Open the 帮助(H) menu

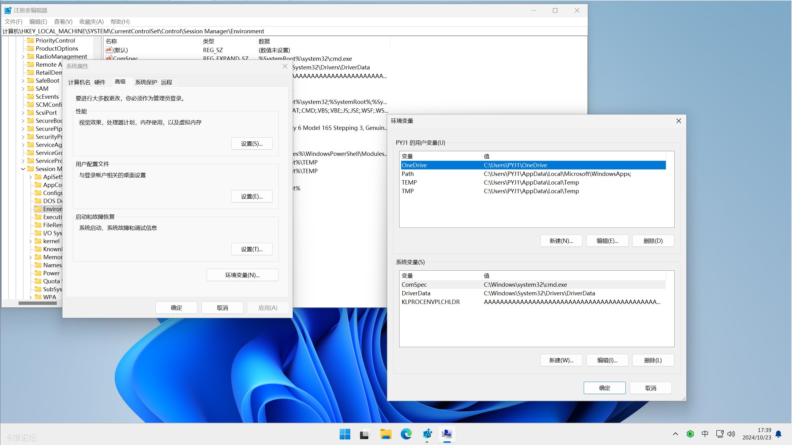(x=120, y=22)
